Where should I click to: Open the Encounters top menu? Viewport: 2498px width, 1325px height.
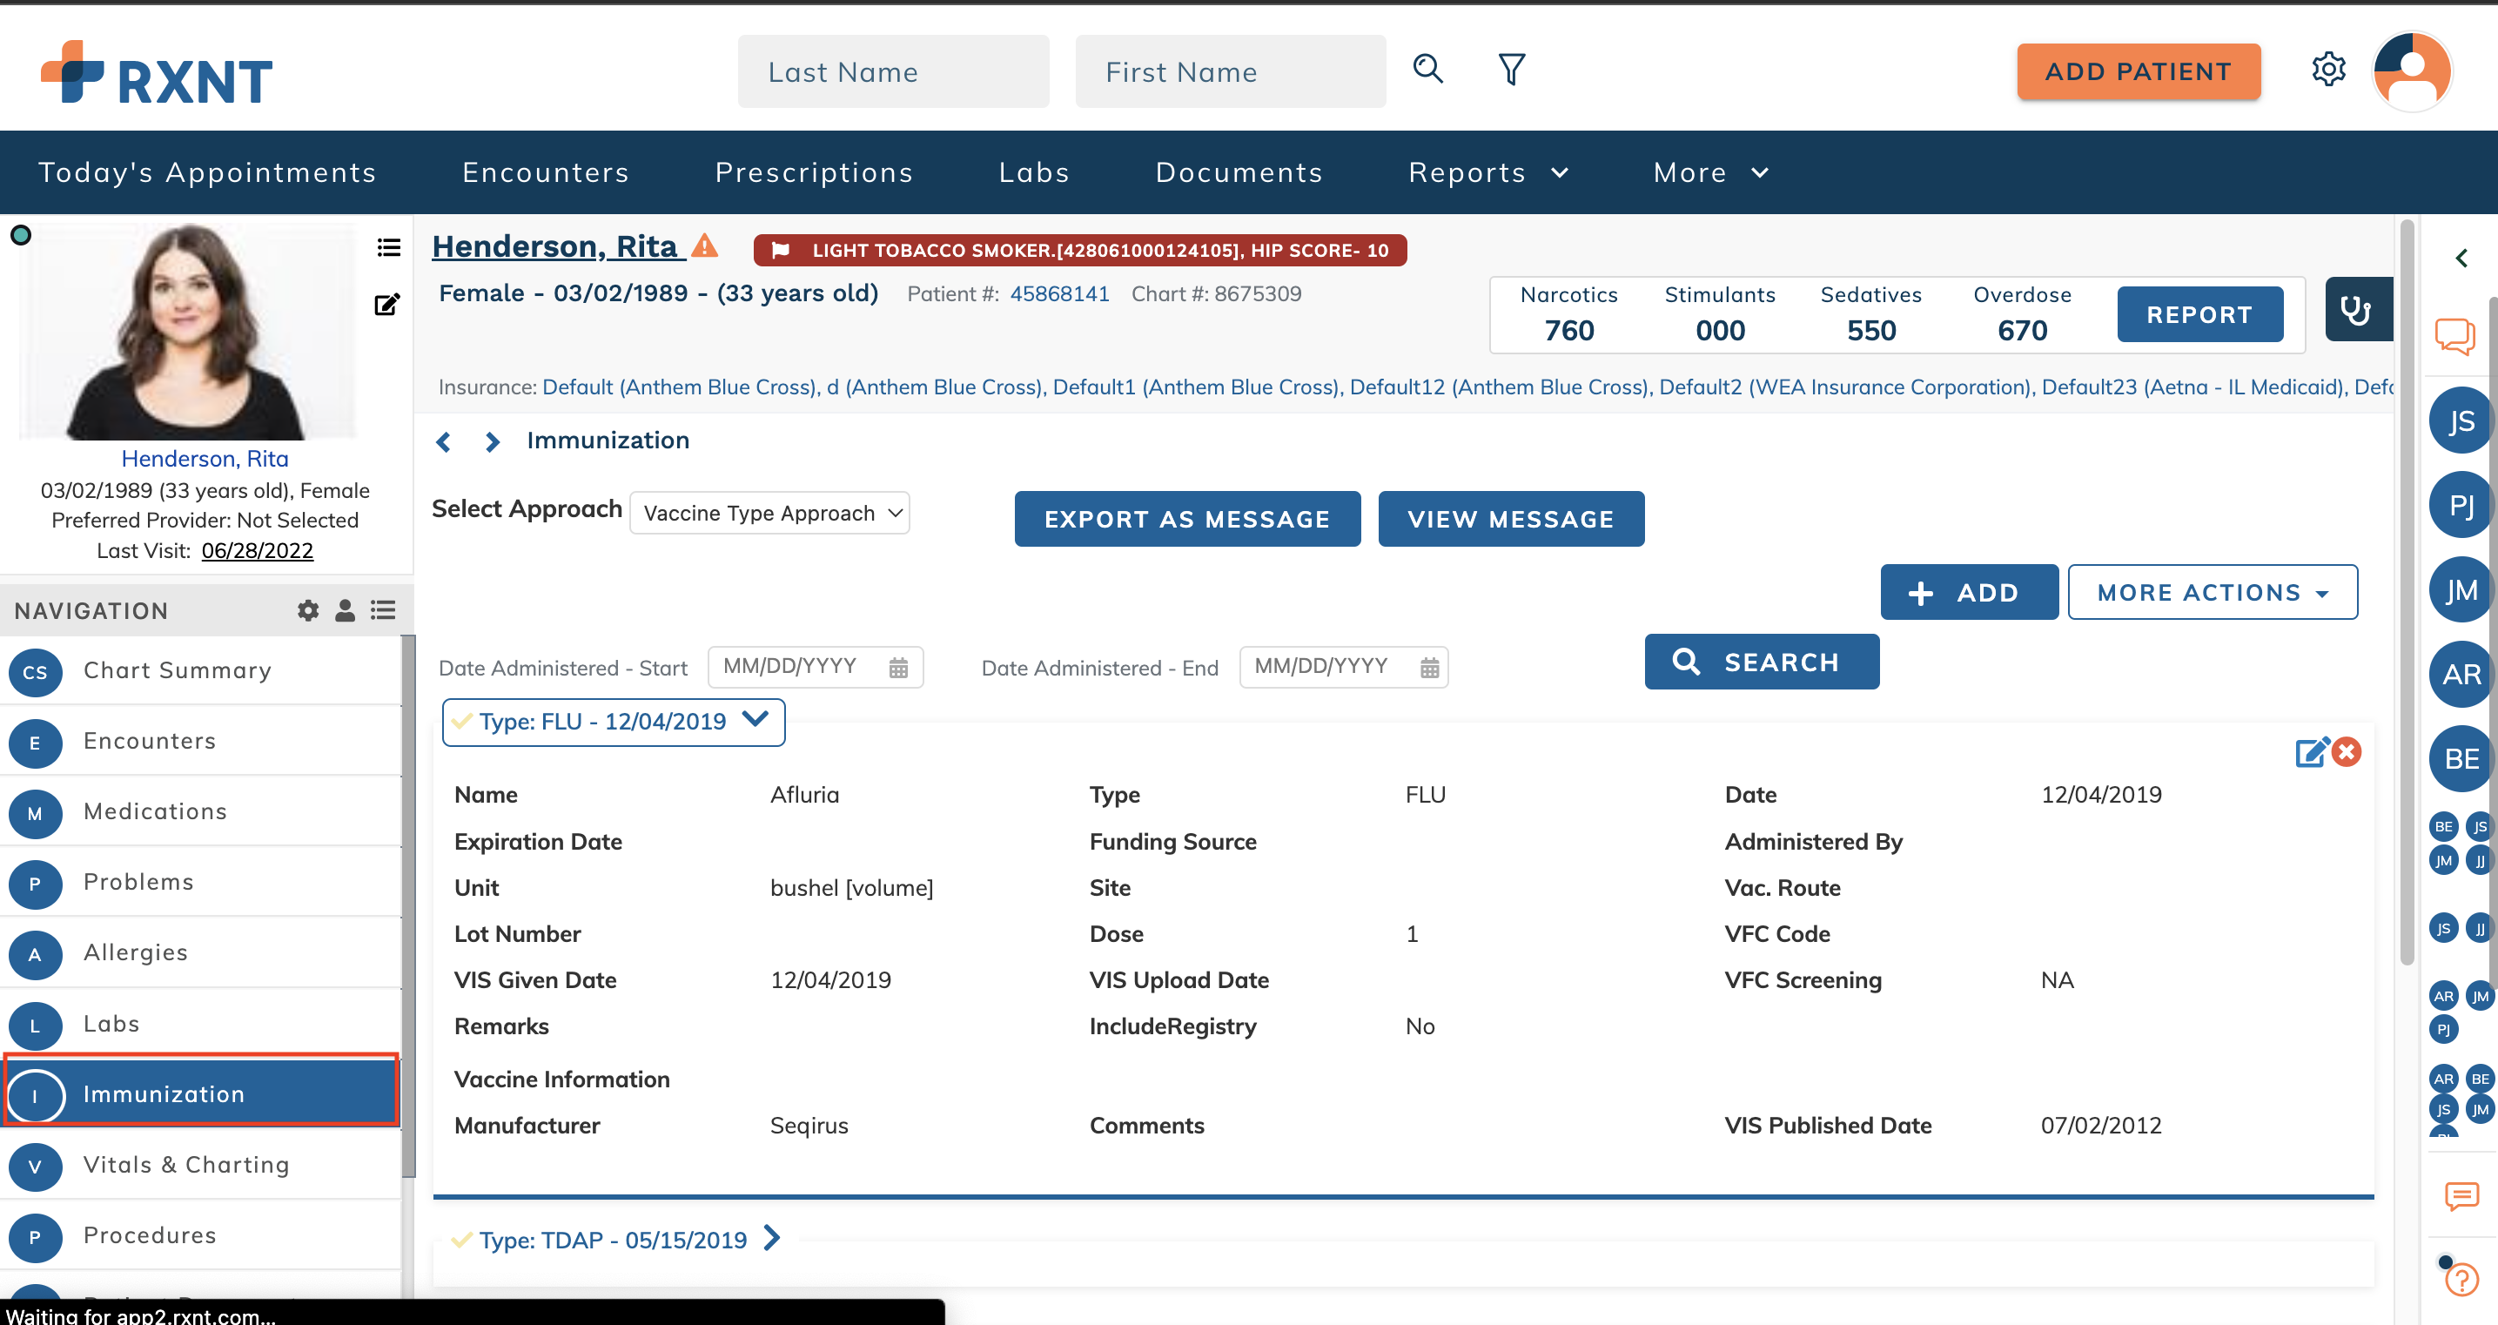click(546, 172)
